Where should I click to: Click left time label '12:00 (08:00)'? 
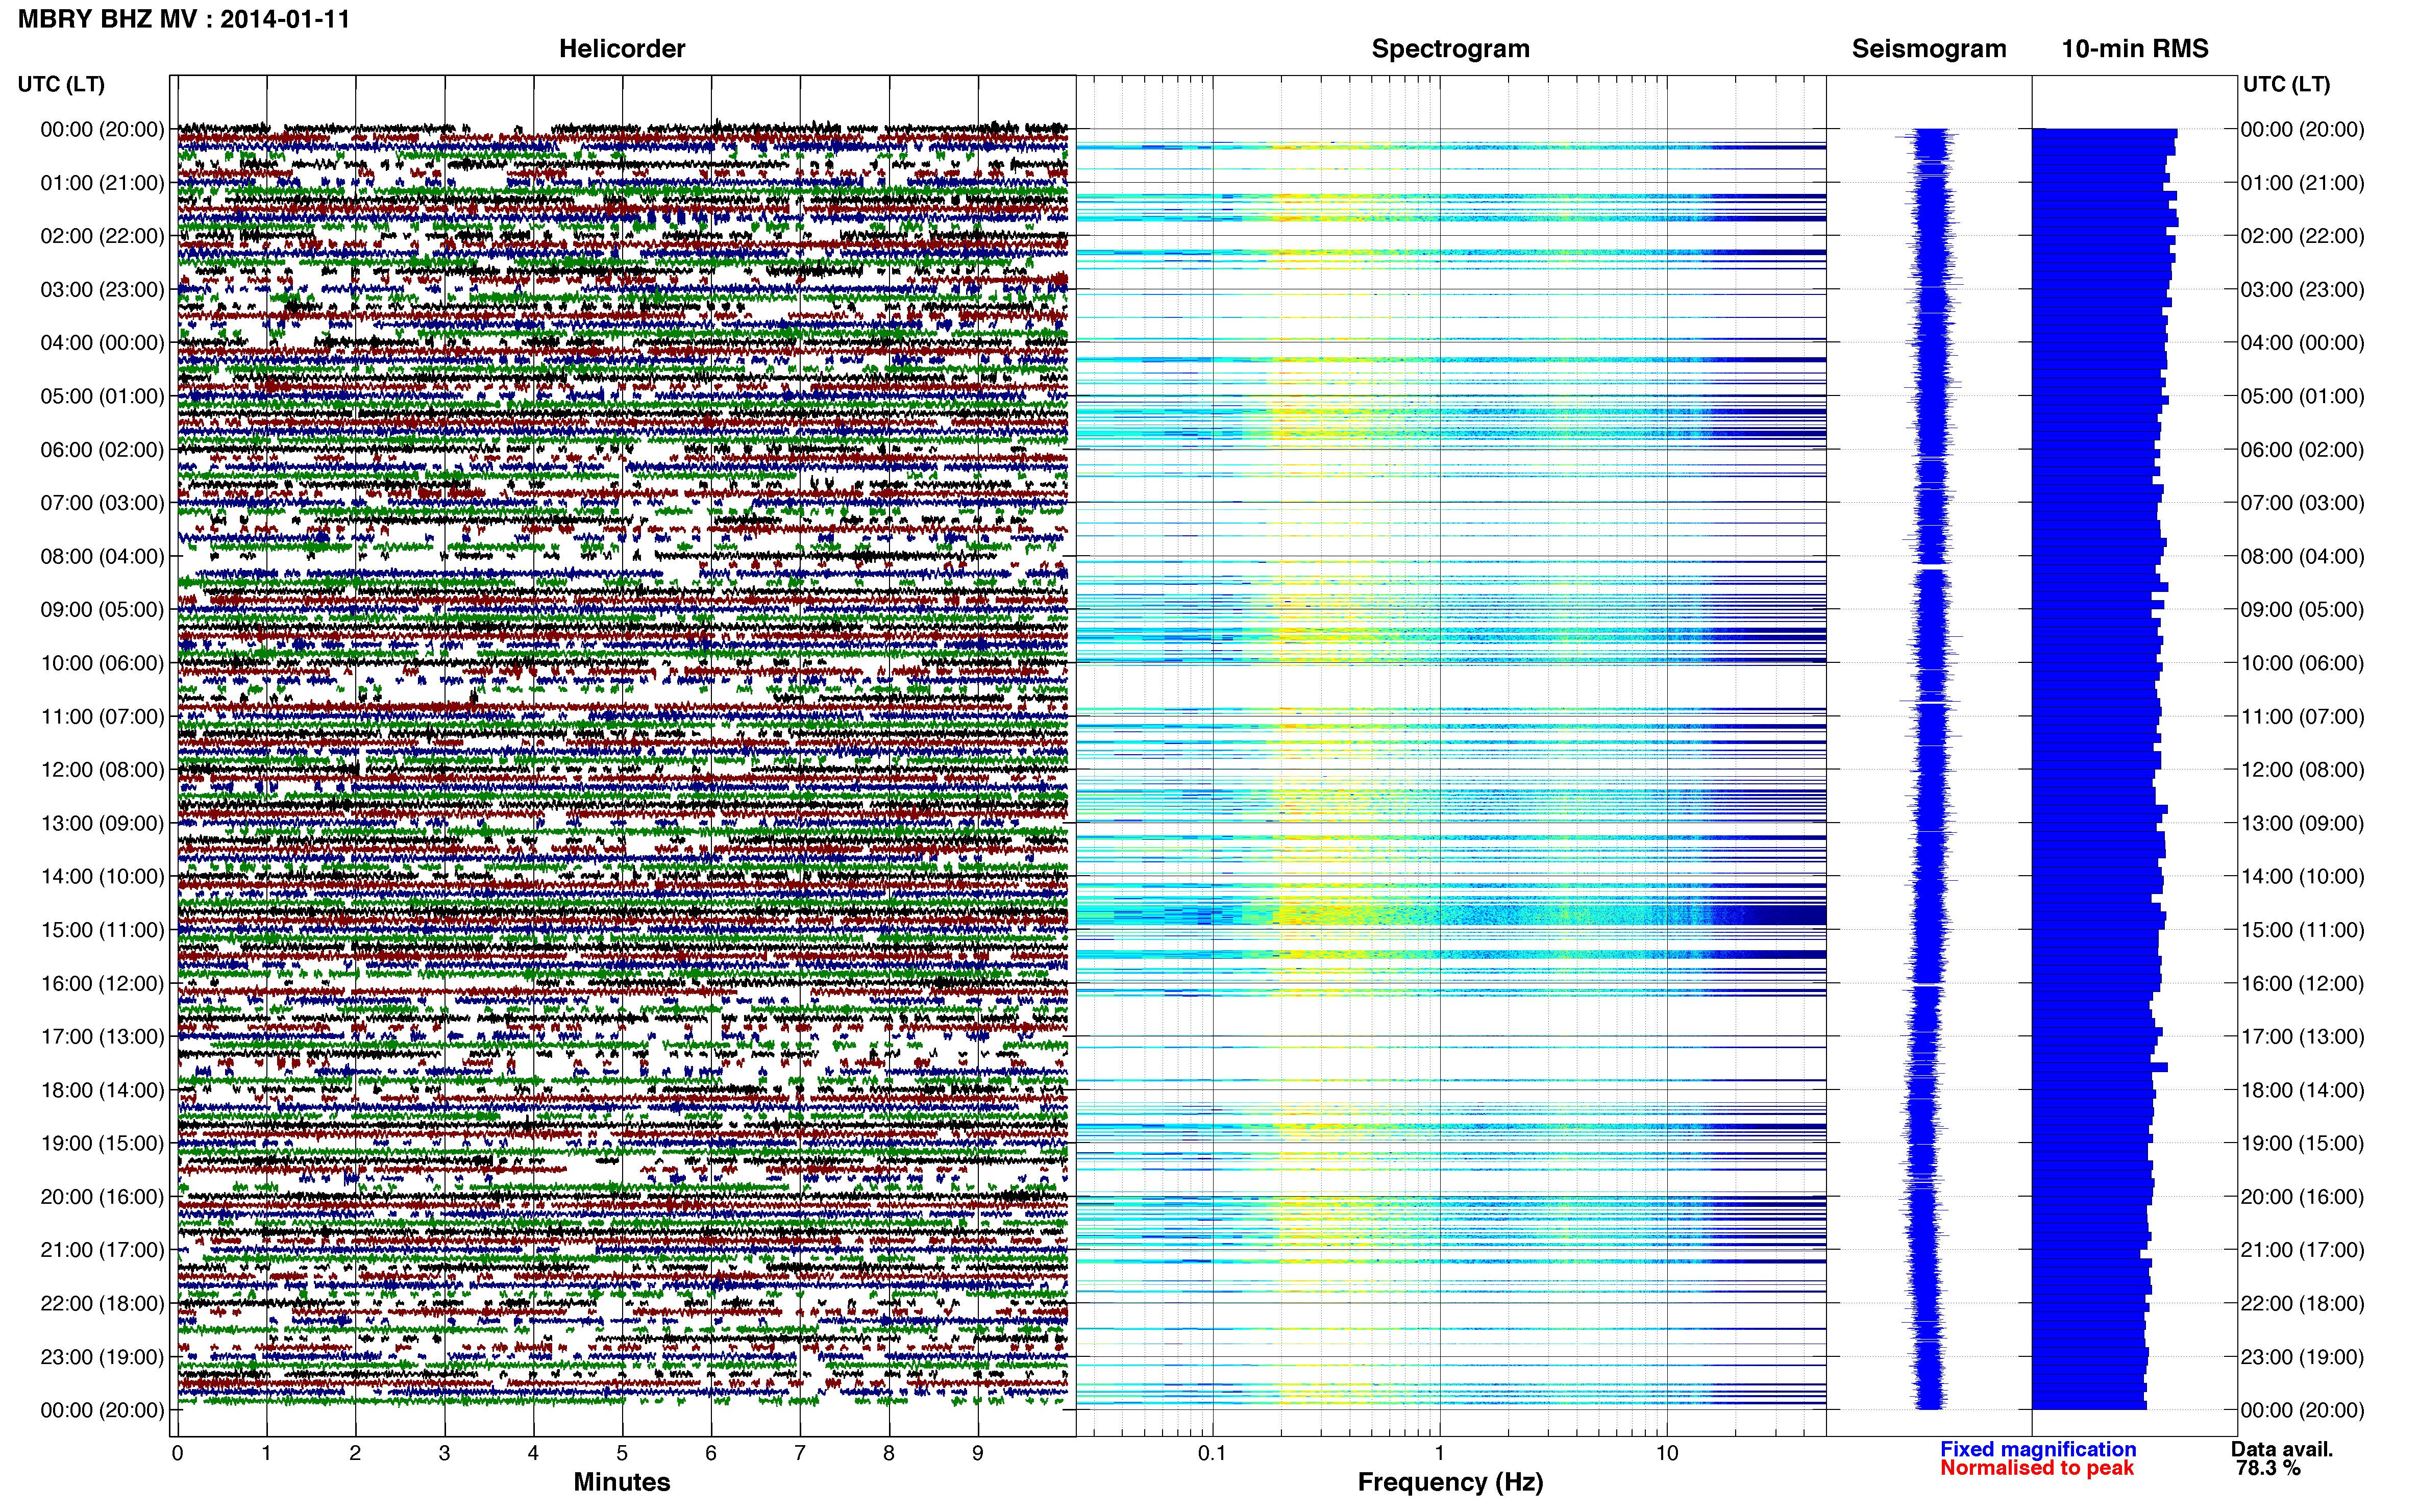(x=102, y=770)
